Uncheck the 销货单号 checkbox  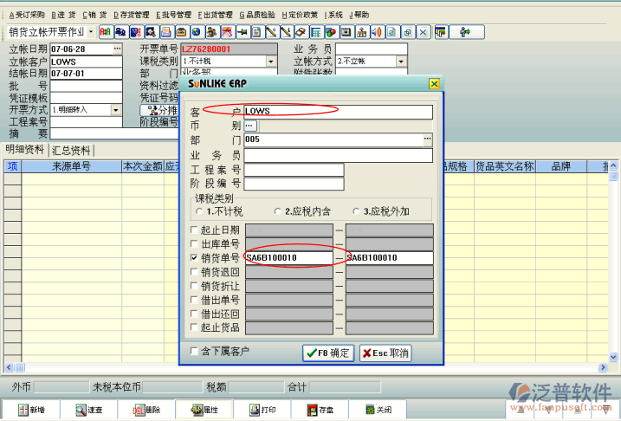coord(194,258)
